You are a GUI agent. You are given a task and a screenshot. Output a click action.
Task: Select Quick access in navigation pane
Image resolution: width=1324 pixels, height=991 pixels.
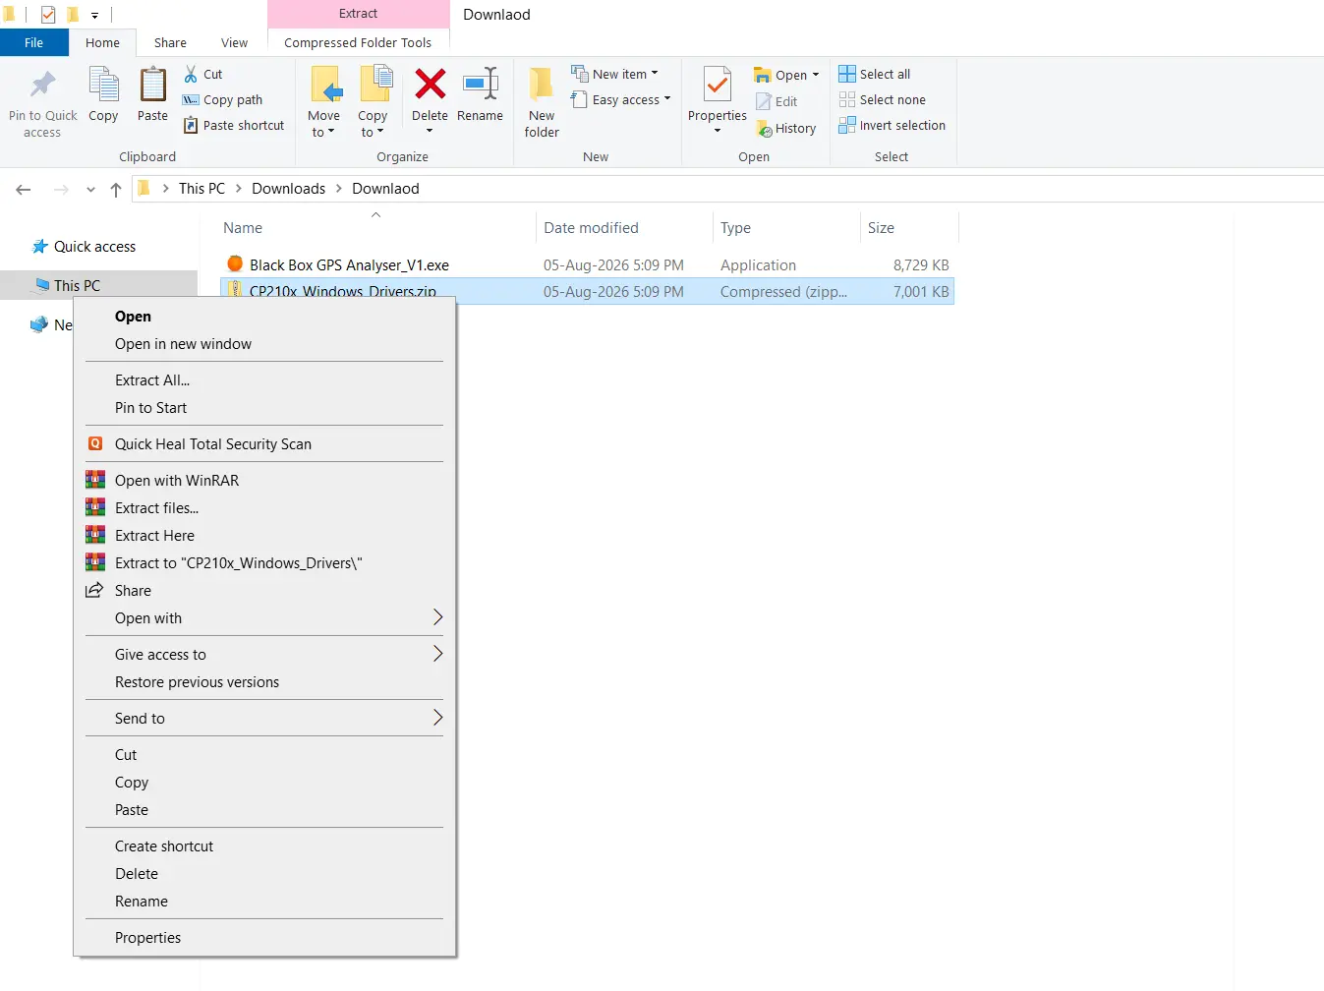pyautogui.click(x=94, y=247)
